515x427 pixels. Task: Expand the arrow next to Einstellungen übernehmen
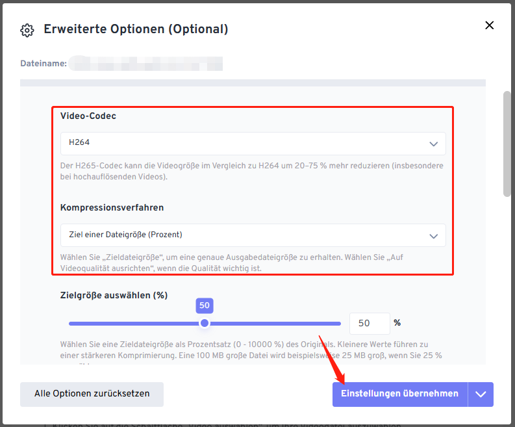(x=481, y=394)
